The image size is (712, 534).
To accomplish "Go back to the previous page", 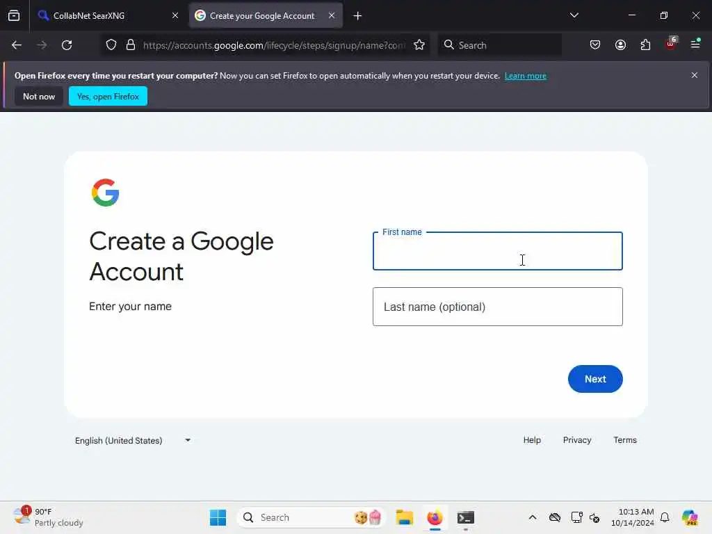I will (x=17, y=45).
